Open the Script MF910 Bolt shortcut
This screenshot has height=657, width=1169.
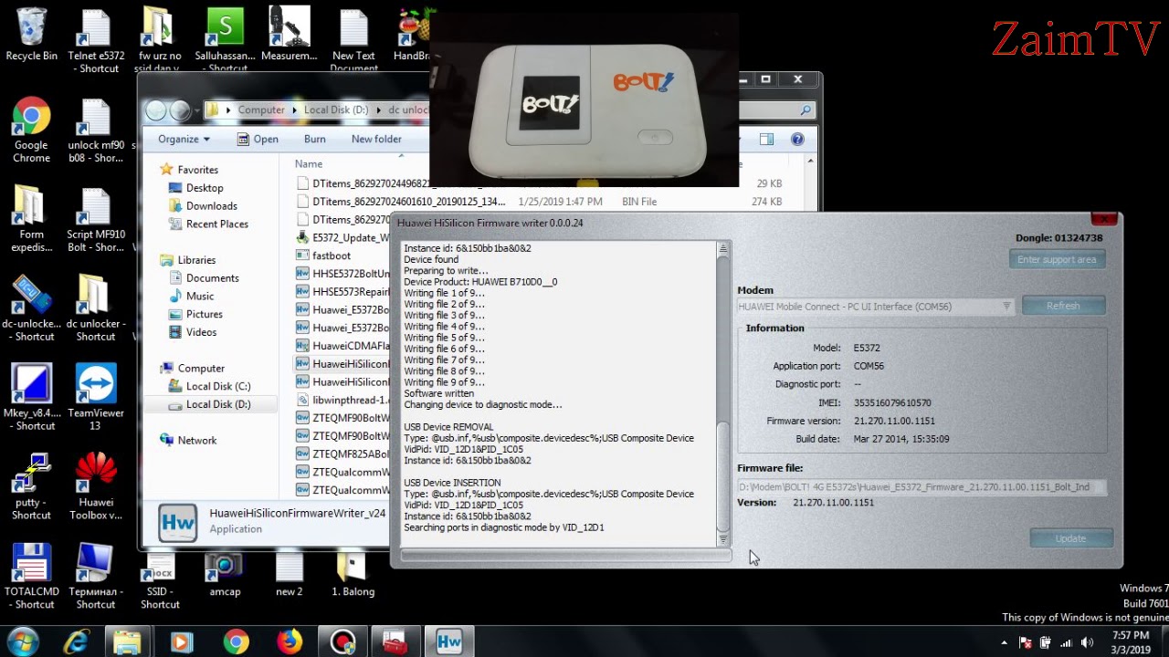coord(96,219)
